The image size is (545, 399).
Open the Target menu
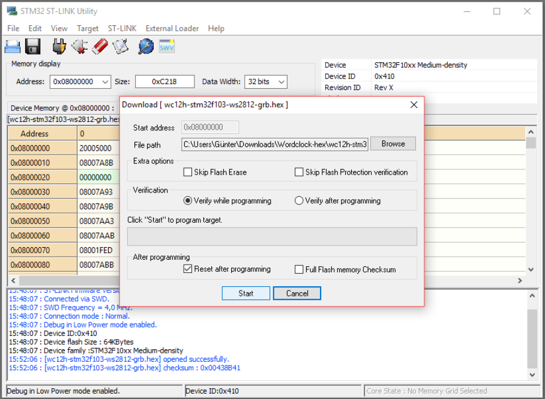(x=88, y=29)
